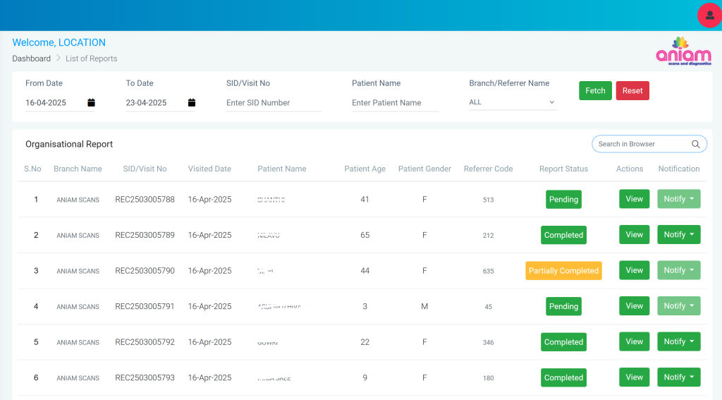Open Notify dropdown for REC2503005789
The image size is (722, 400).
[x=678, y=235]
